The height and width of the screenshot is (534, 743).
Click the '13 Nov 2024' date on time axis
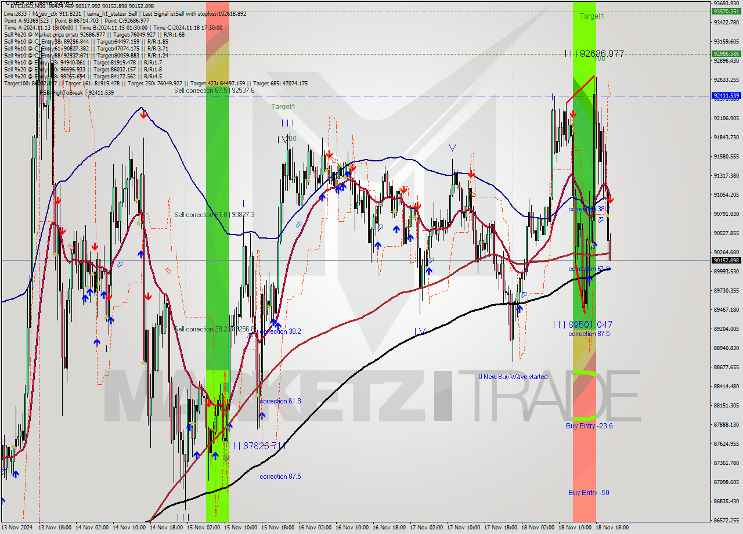pos(17,528)
